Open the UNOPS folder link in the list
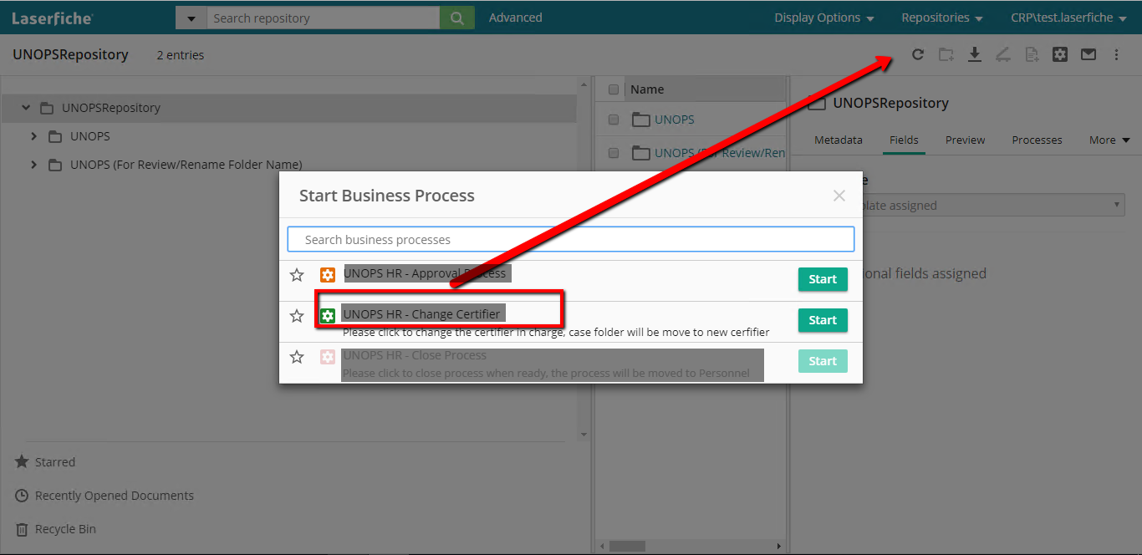The width and height of the screenshot is (1142, 555). [x=675, y=120]
